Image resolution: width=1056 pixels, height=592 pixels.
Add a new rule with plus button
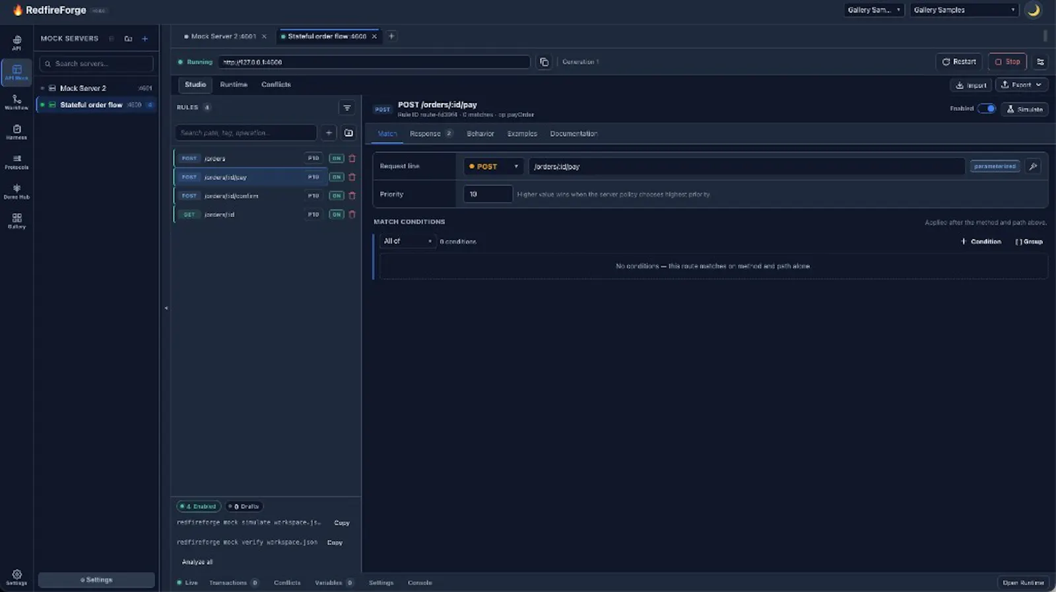click(329, 133)
